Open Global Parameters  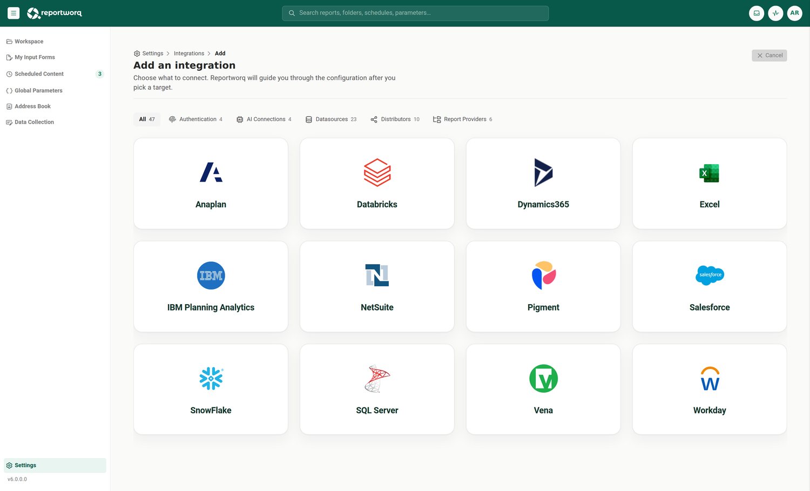tap(55, 91)
